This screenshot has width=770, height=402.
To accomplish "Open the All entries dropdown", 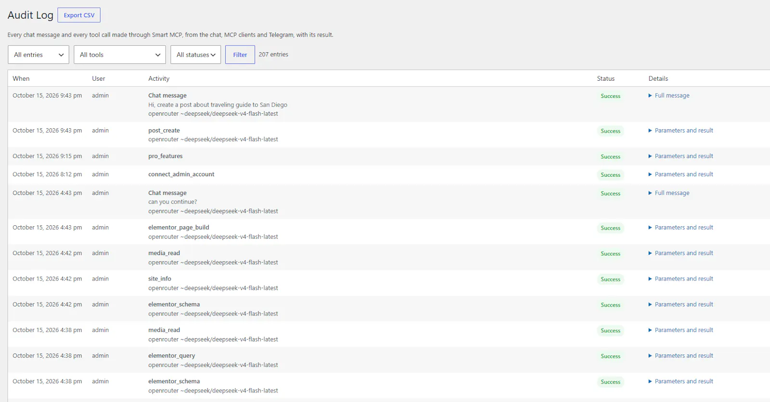I will pyautogui.click(x=38, y=55).
